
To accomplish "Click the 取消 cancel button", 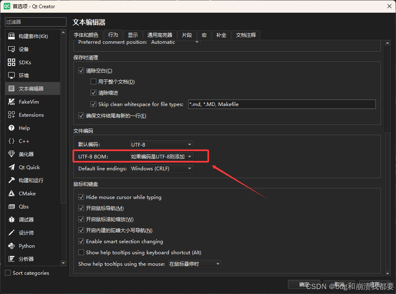I will (x=339, y=285).
